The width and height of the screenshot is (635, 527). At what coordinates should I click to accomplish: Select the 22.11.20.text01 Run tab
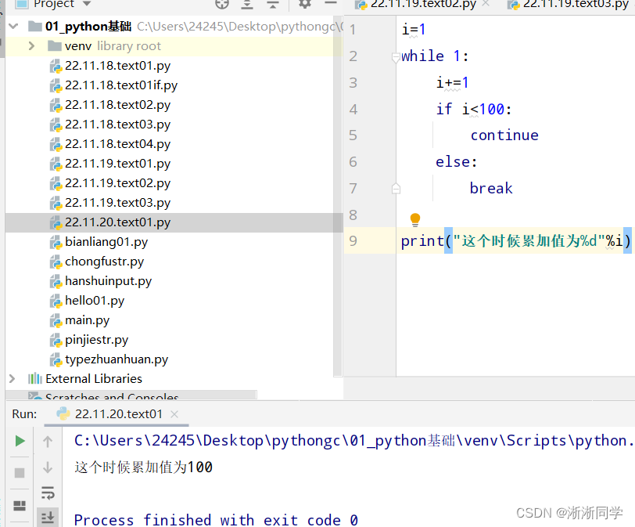pyautogui.click(x=118, y=414)
